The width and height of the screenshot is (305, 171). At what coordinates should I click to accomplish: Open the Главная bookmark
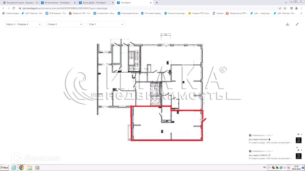(x=218, y=13)
